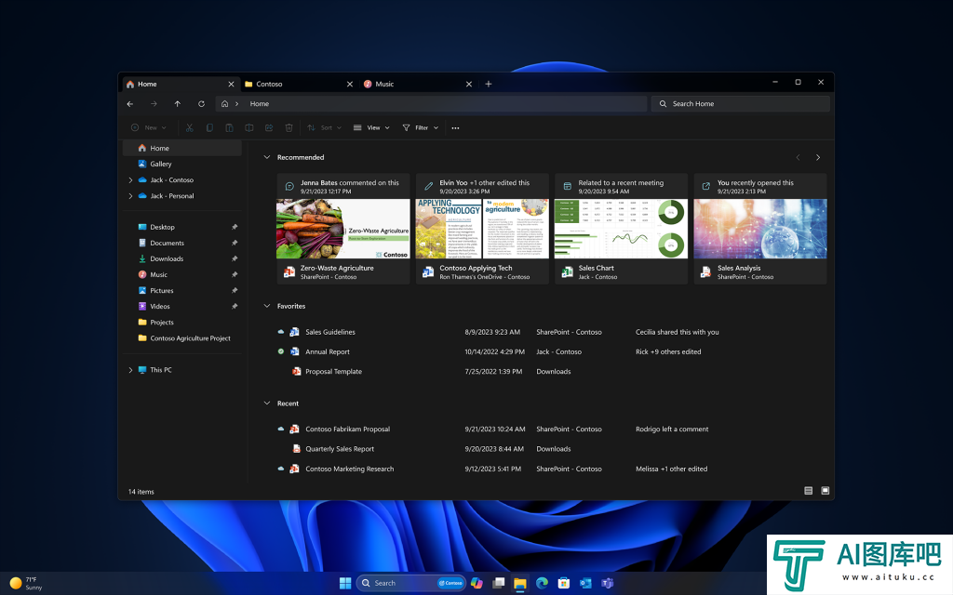Open the Windows Start menu
Screen dimensions: 953x595
[345, 583]
